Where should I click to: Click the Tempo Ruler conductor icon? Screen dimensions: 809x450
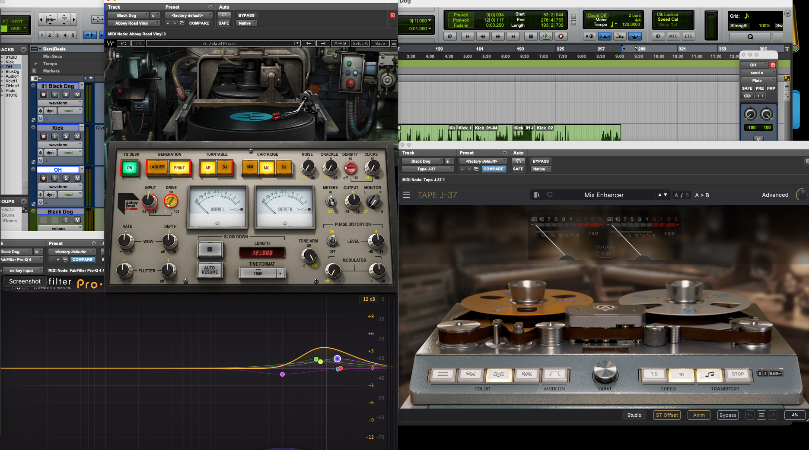pos(635,36)
